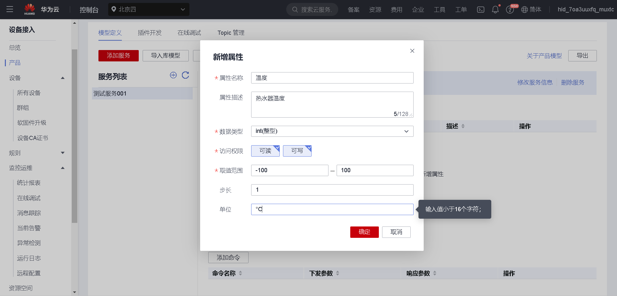Click the 单位 input field
The image size is (617, 296).
click(x=332, y=209)
